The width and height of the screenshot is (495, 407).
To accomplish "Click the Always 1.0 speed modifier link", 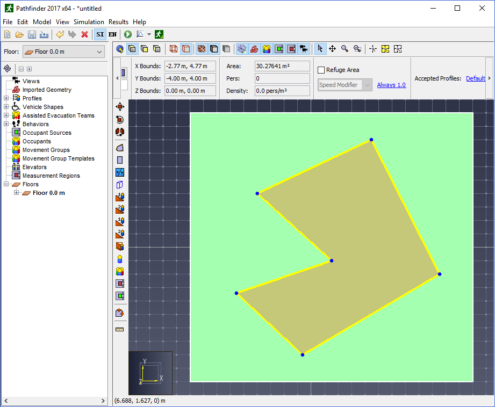I will [391, 85].
